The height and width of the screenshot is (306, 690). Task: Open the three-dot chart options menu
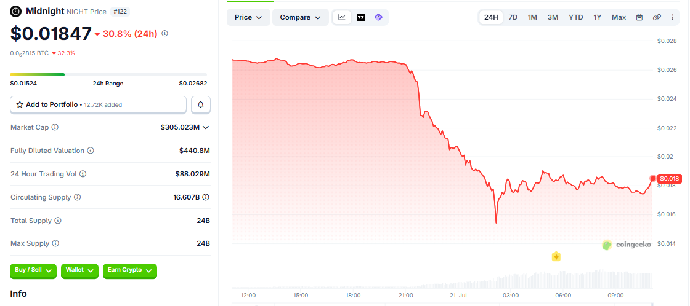[x=672, y=17]
